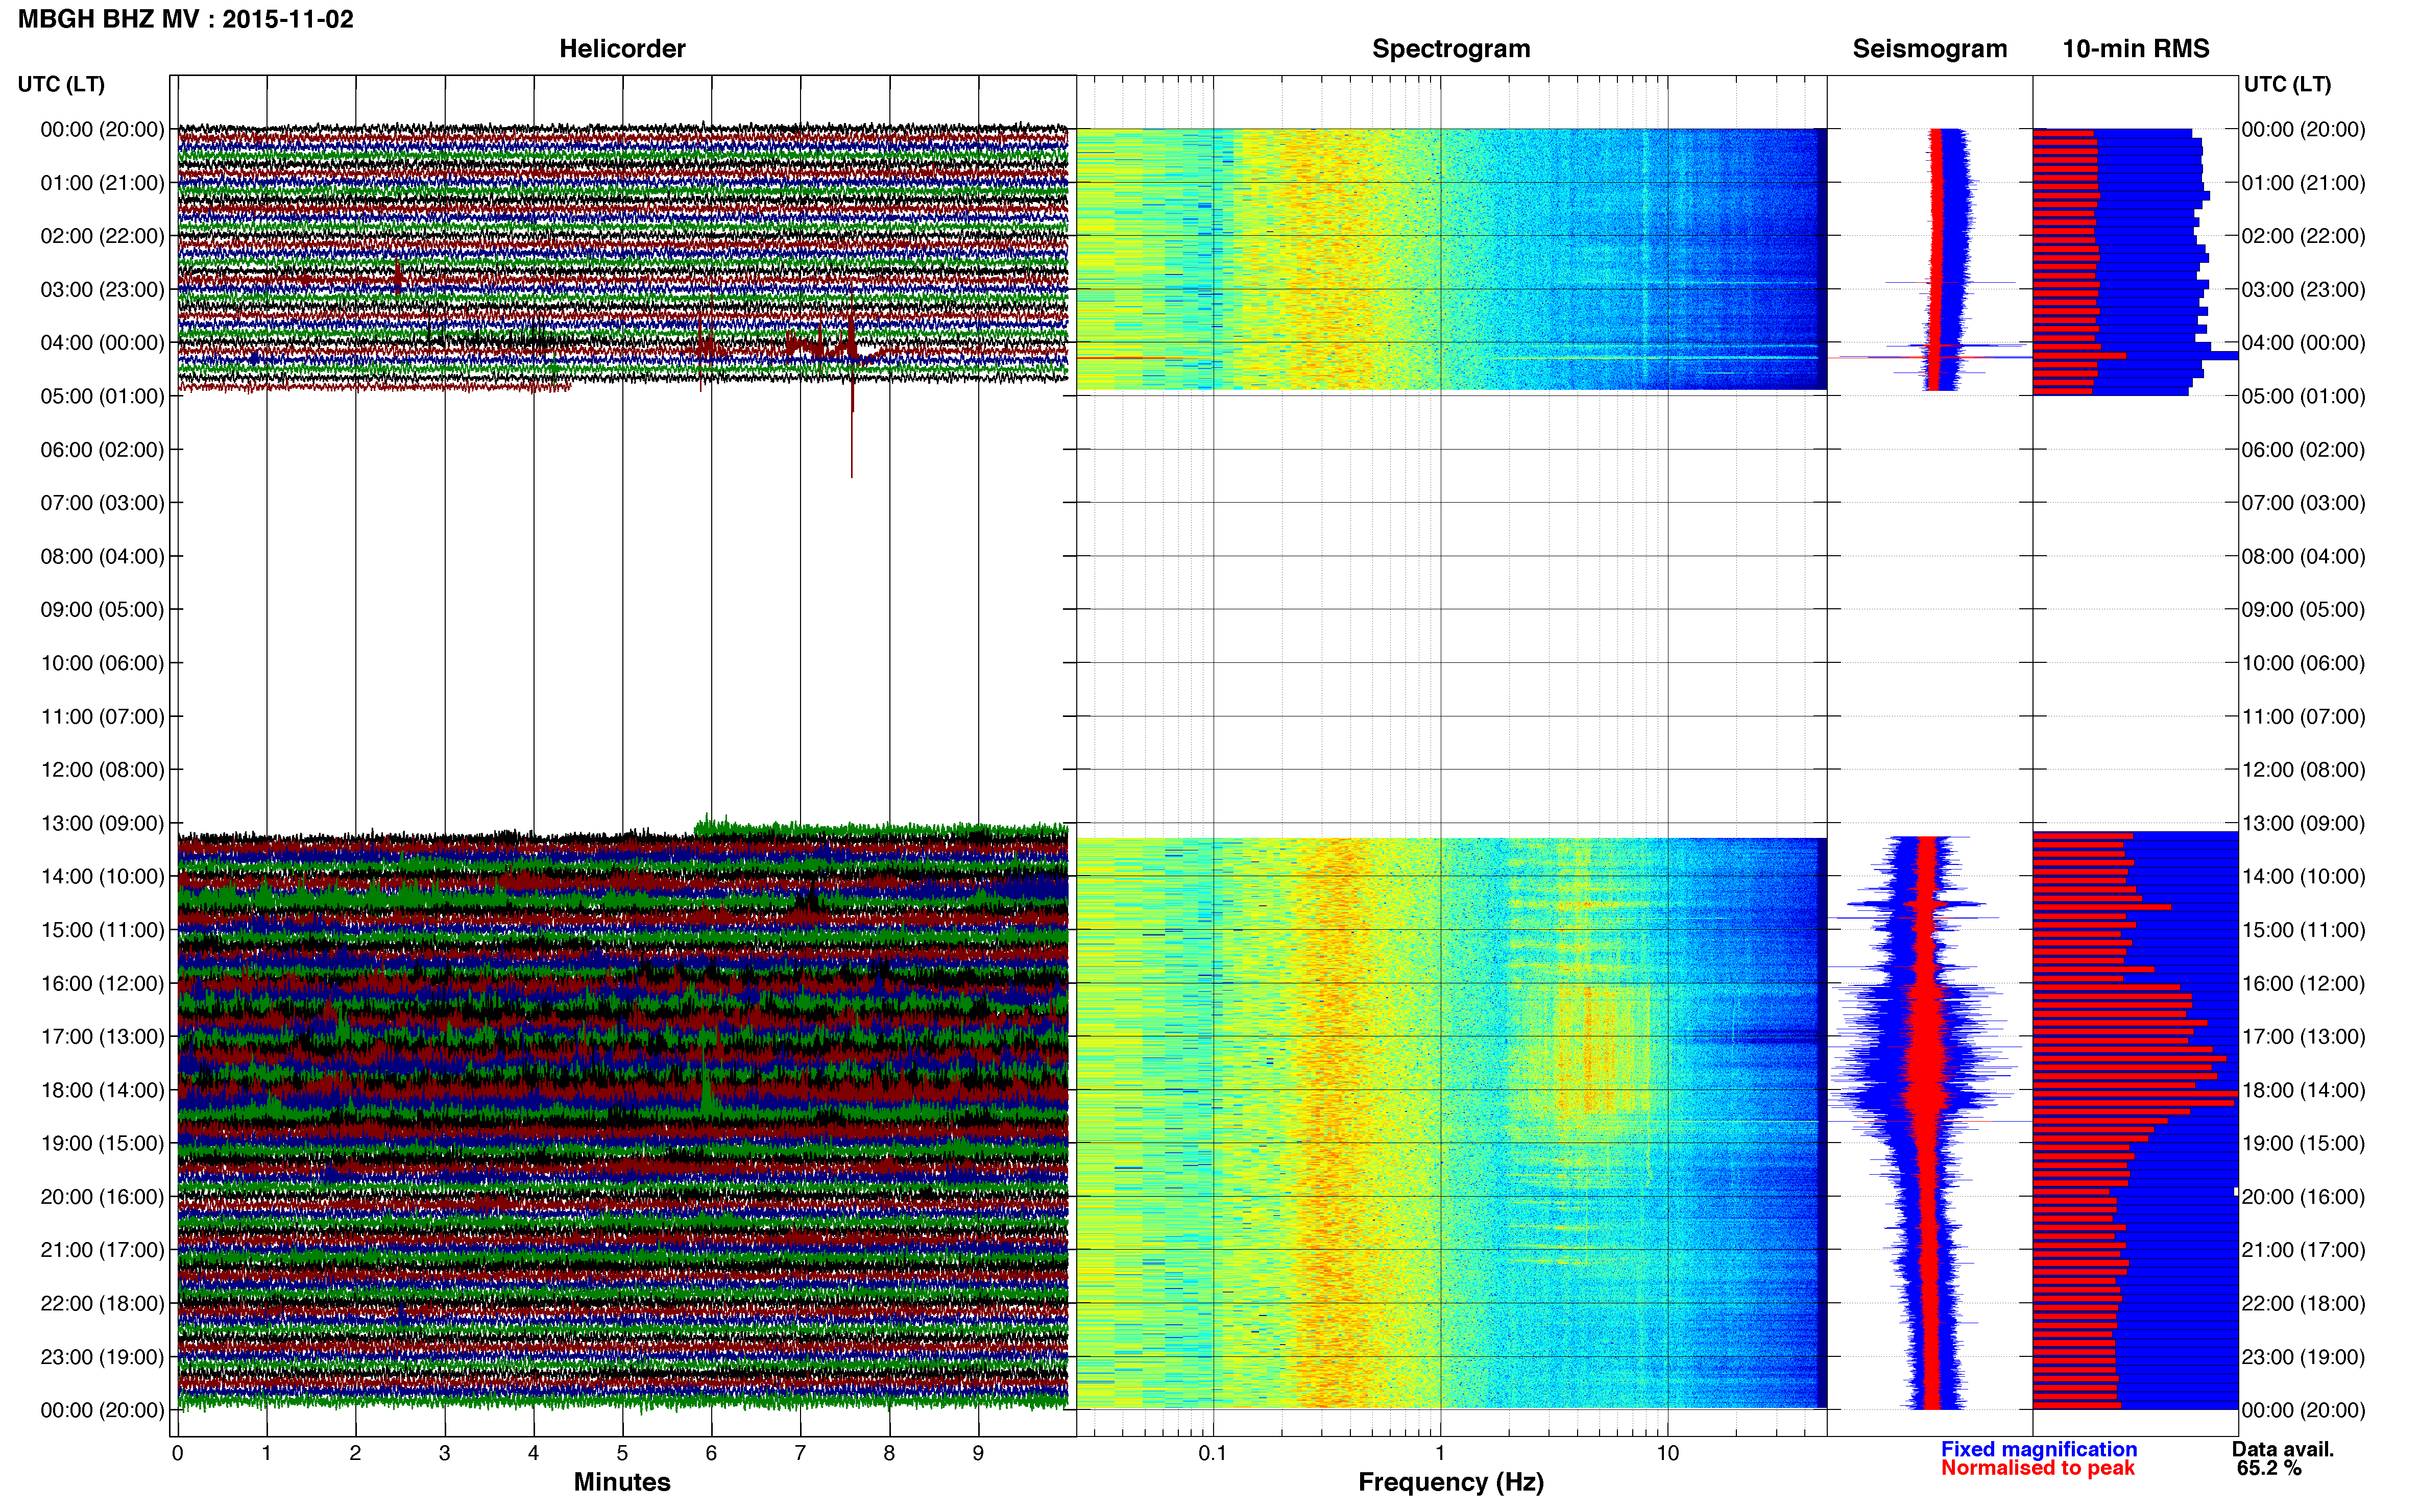Viewport: 2420px width, 1512px height.
Task: Click the 5 tick on the minutes axis
Action: coord(622,1454)
